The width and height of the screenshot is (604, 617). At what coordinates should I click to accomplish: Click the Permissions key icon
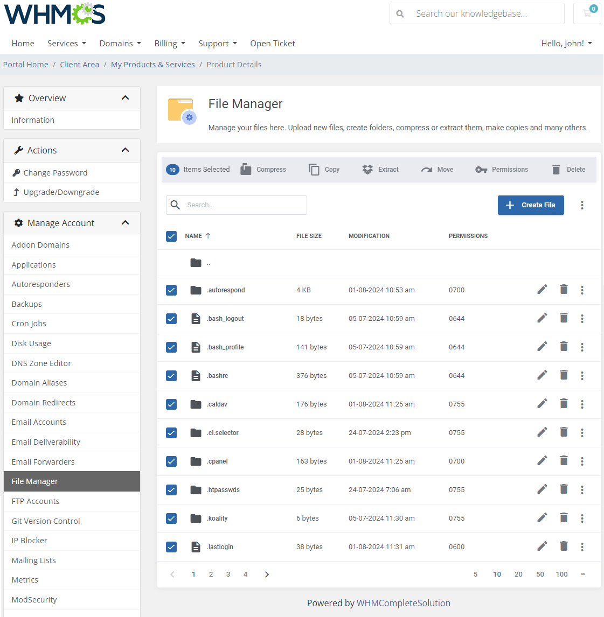[481, 170]
